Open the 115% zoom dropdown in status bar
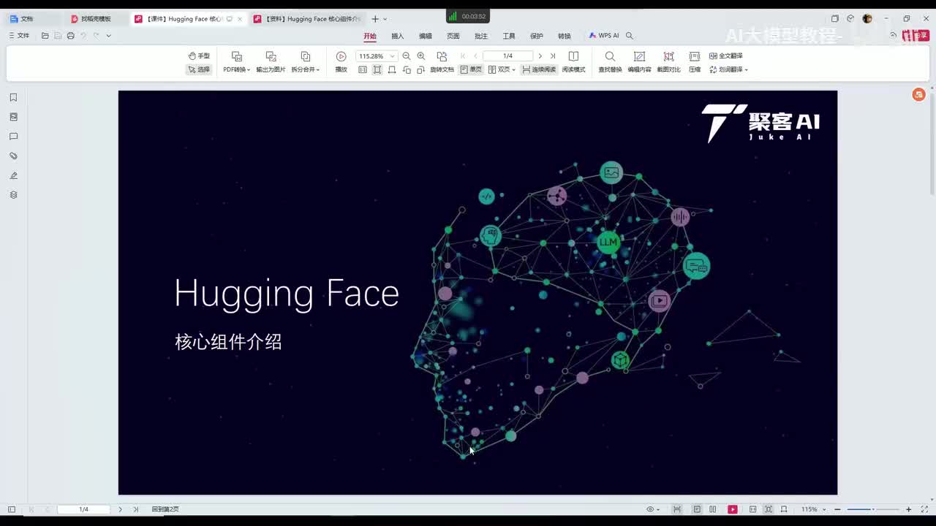 click(813, 509)
